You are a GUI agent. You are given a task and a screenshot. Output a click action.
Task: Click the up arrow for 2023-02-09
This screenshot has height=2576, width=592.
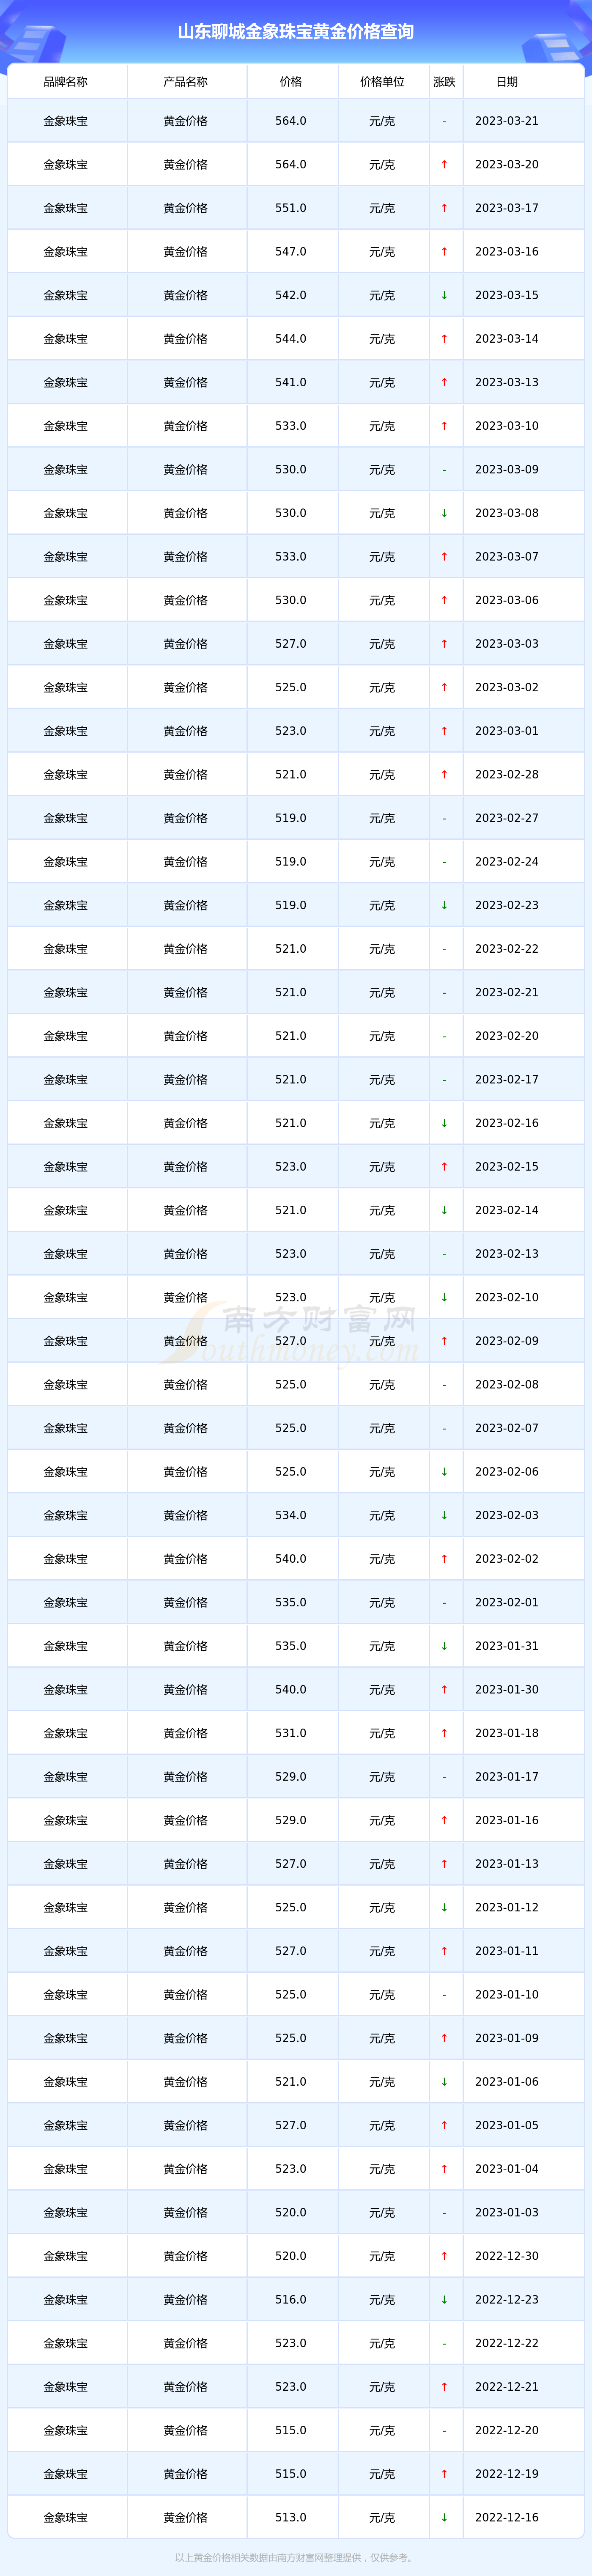(445, 1341)
